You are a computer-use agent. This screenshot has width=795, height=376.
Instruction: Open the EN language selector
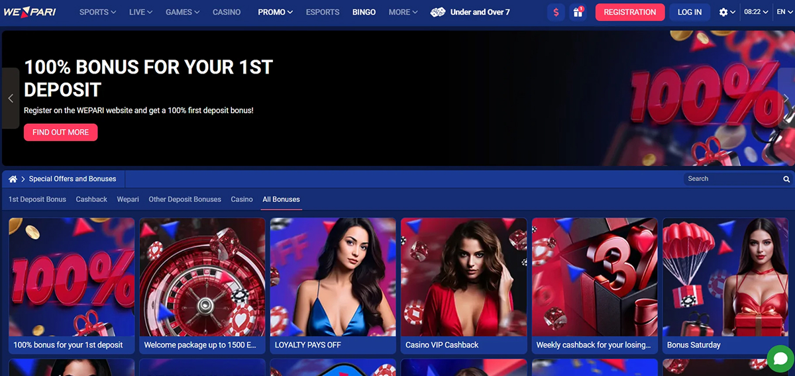785,12
